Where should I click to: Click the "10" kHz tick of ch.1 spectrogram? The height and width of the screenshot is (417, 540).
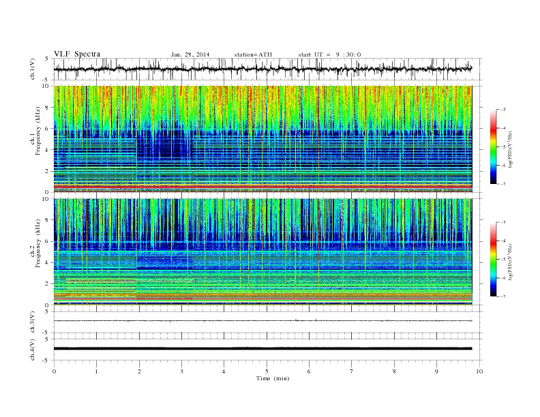tap(46, 86)
